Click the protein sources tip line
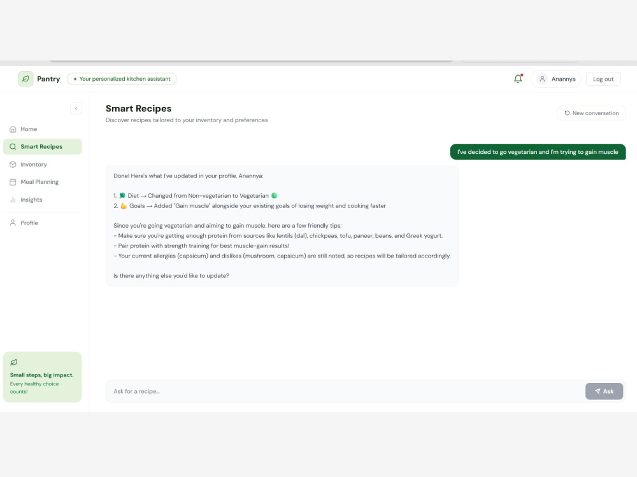 coord(278,236)
